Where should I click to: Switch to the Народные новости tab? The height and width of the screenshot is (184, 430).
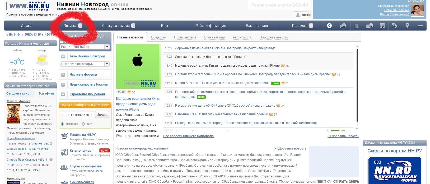coord(274,37)
